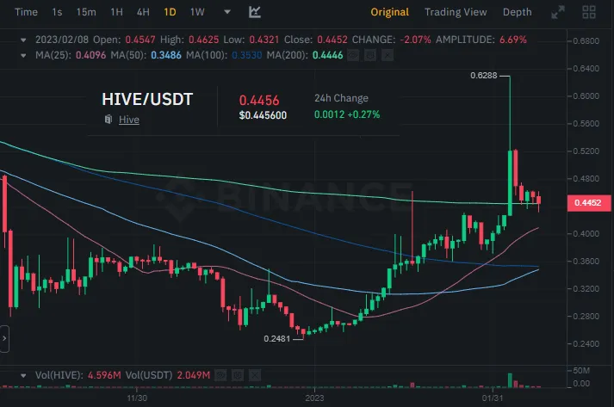
Task: Click the Hive document icon
Action: (x=109, y=120)
